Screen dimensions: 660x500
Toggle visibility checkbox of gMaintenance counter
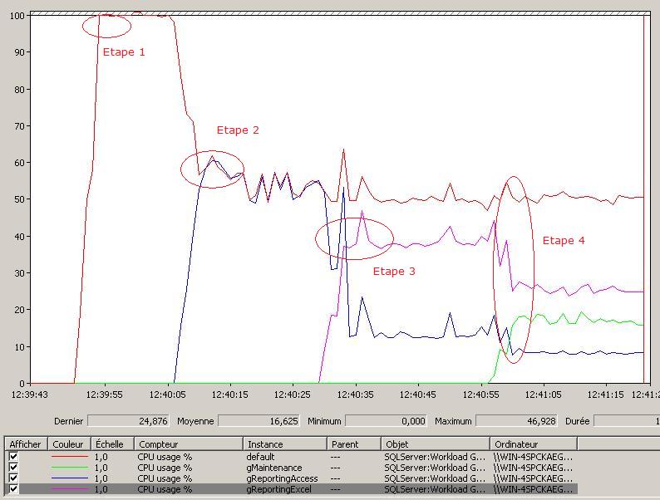(13, 468)
